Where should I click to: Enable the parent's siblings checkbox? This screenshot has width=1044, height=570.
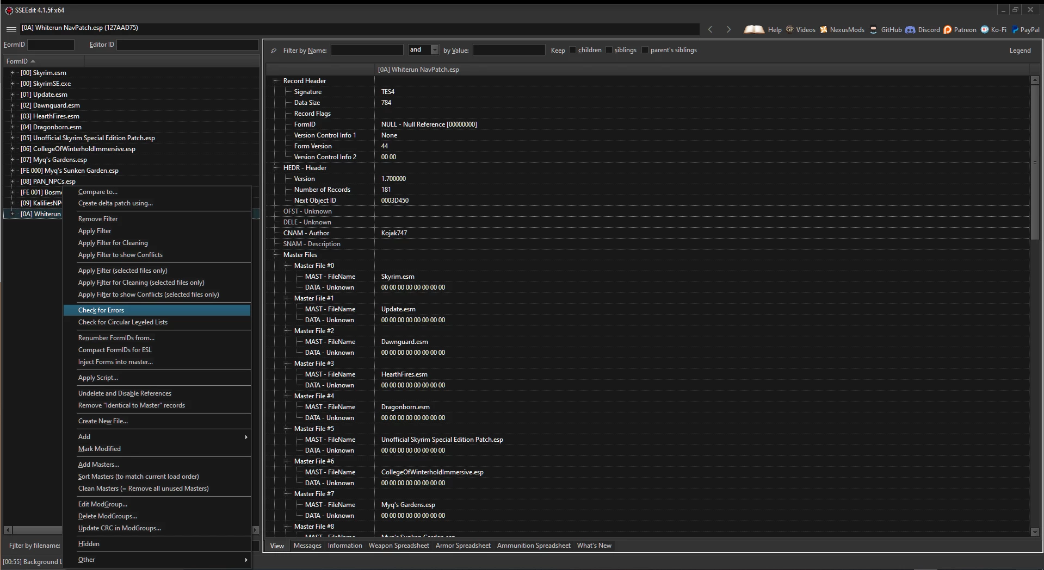click(645, 50)
